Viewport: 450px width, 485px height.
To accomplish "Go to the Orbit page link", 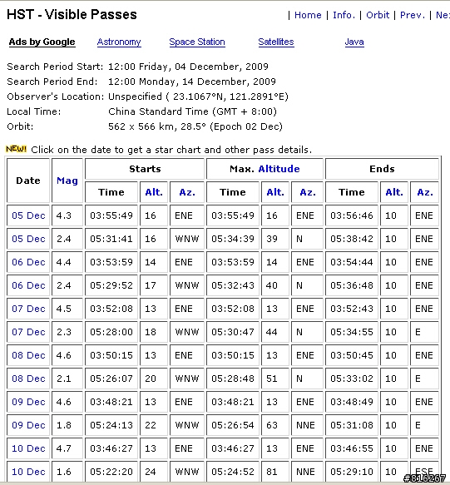I will (x=378, y=15).
